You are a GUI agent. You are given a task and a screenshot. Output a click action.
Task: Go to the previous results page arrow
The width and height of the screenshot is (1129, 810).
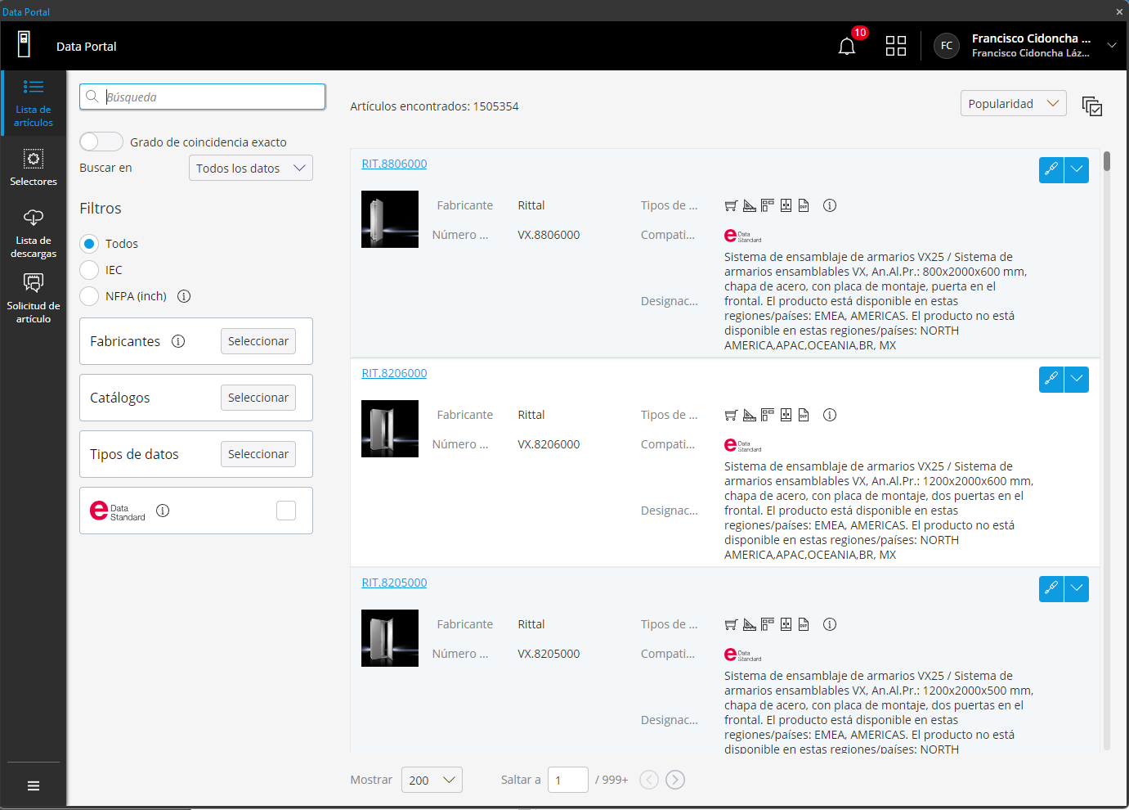click(649, 780)
